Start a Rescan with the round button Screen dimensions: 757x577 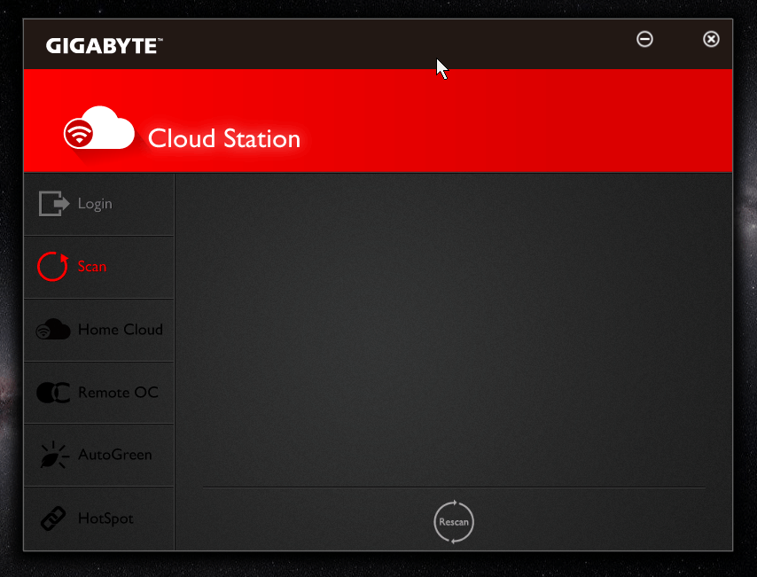coord(454,522)
